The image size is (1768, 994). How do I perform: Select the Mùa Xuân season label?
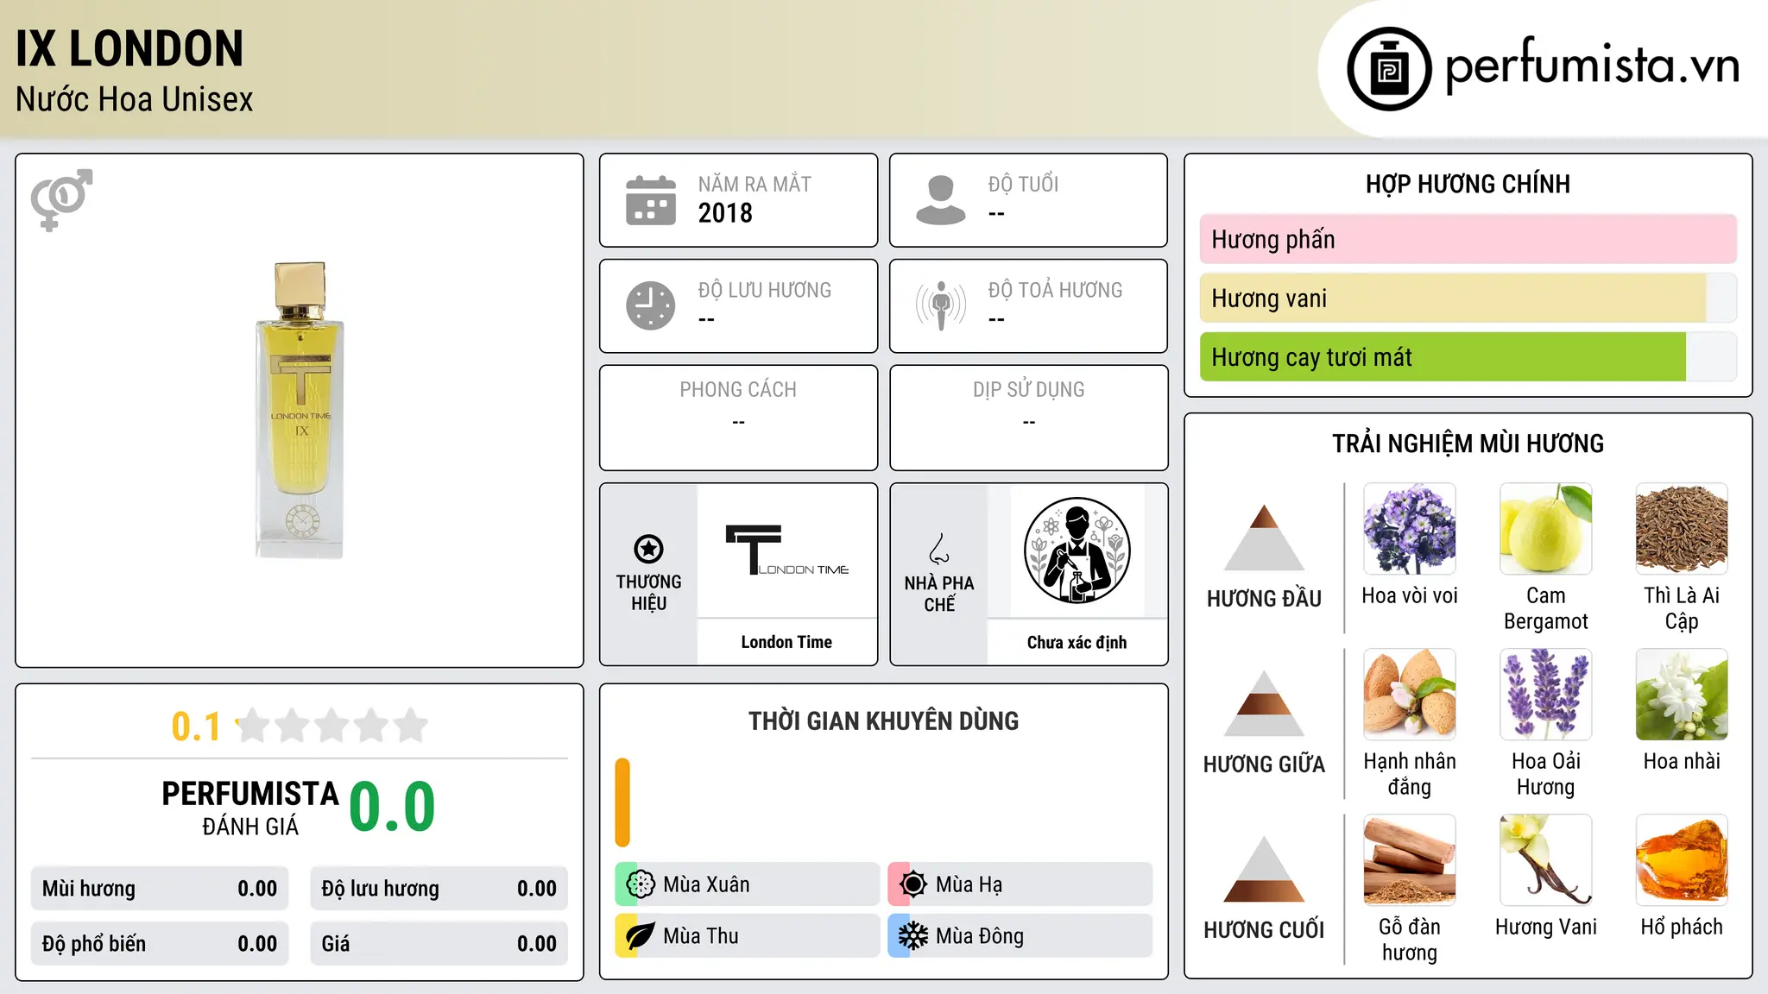tap(706, 884)
